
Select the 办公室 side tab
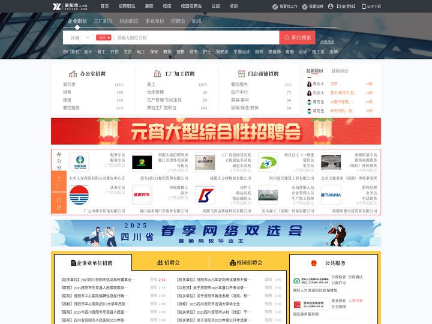pyautogui.click(x=59, y=161)
